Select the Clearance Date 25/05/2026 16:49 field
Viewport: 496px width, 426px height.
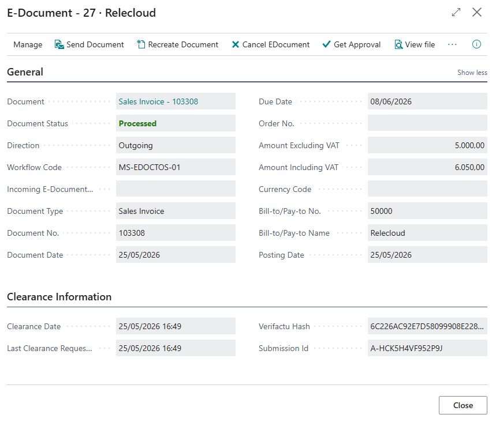point(176,326)
